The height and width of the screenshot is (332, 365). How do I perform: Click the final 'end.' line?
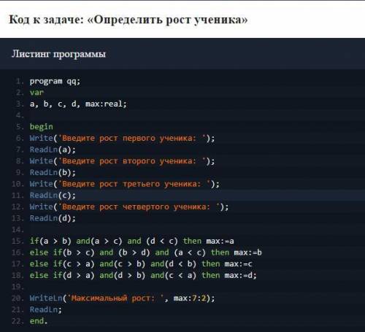39,321
